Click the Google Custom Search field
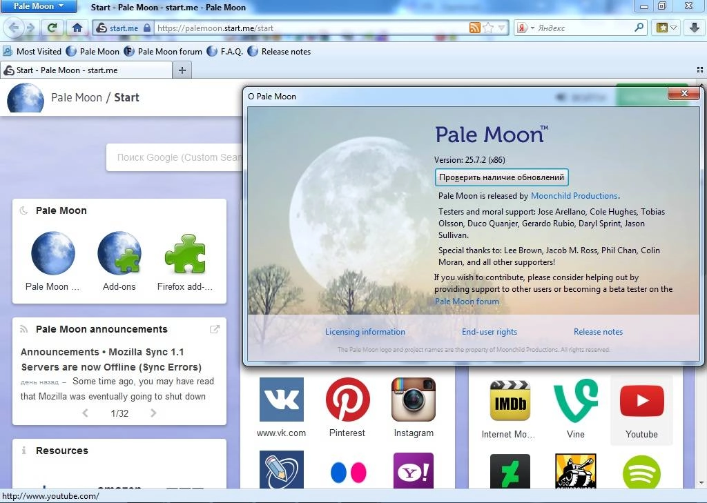Screen dimensions: 707x503 pos(175,157)
